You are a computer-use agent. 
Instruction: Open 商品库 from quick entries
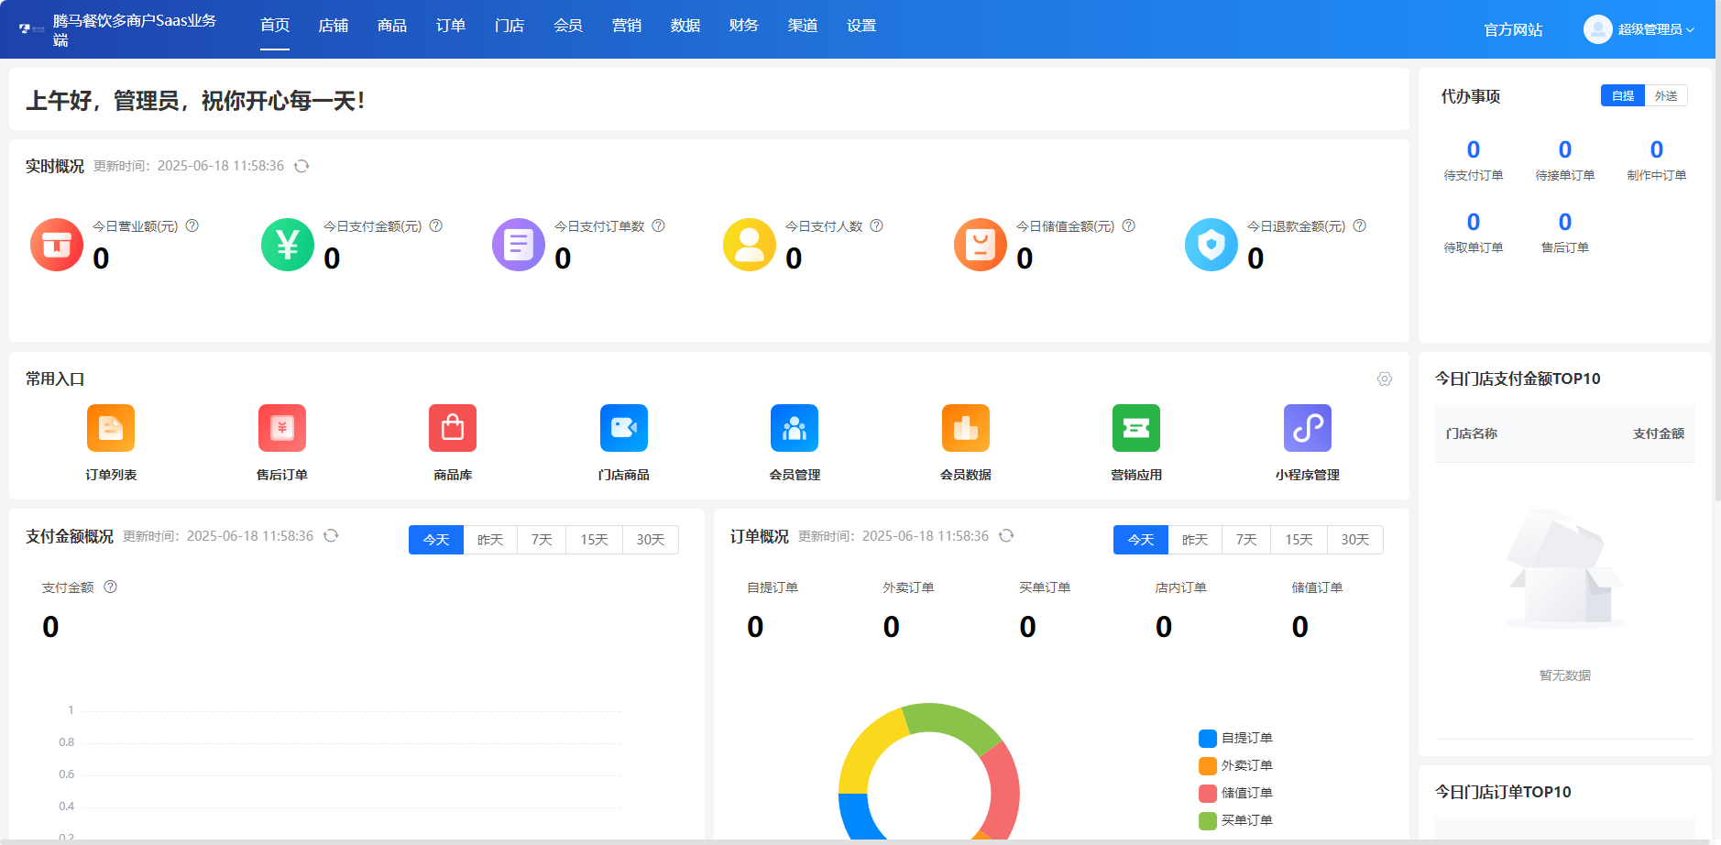(452, 428)
